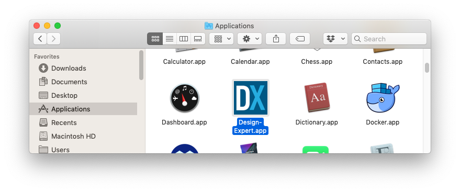Viewport: 460px width, 192px height.
Task: Open the group-by arrangement dropdown
Action: tap(221, 39)
